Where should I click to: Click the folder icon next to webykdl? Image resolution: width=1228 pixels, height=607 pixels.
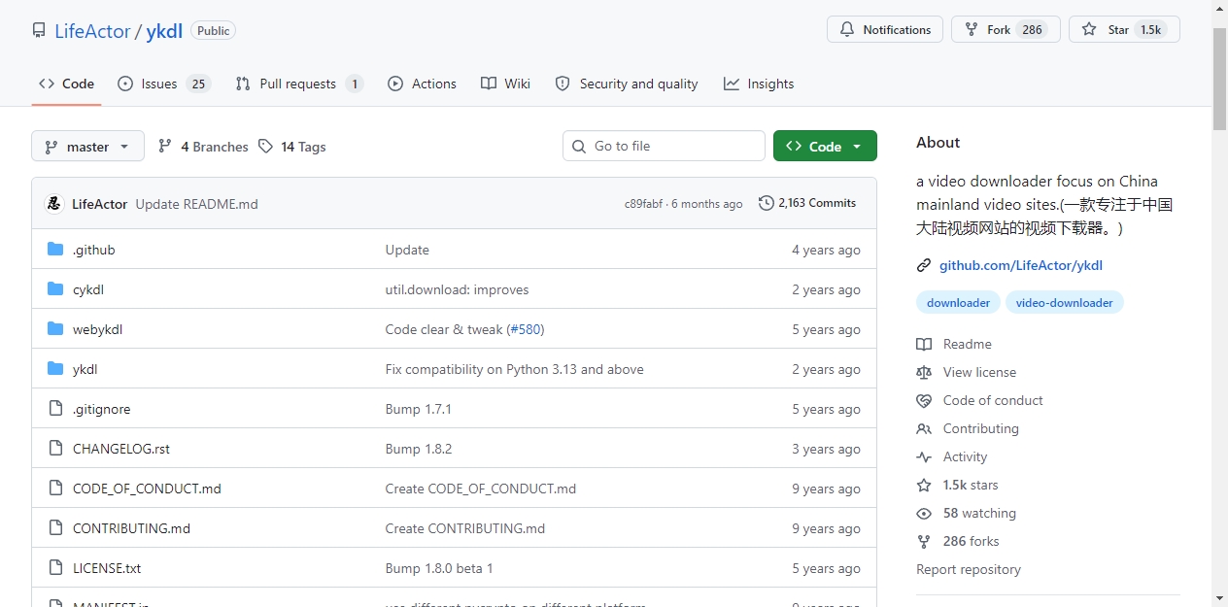(55, 329)
